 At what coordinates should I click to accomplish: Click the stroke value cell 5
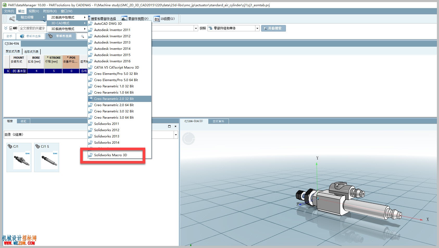[x=53, y=71]
